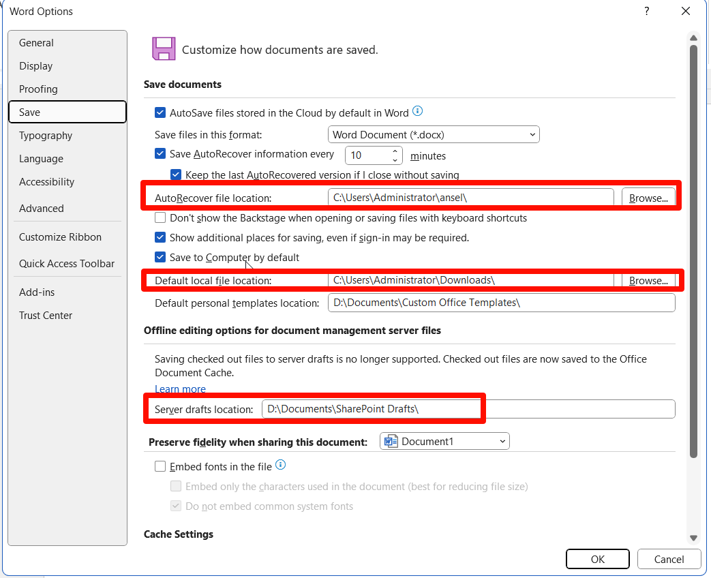Image resolution: width=711 pixels, height=578 pixels.
Task: Uncheck Keep the last AutoRecovered version
Action: (176, 174)
